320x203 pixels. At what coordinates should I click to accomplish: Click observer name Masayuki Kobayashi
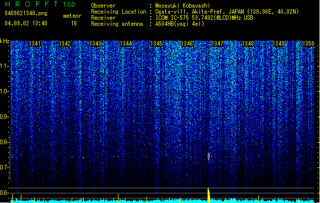point(182,6)
